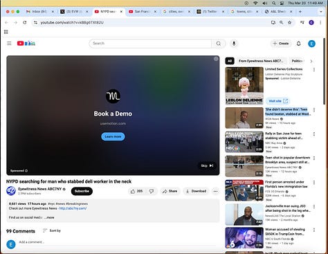Go back with browser back arrow

pos(6,22)
